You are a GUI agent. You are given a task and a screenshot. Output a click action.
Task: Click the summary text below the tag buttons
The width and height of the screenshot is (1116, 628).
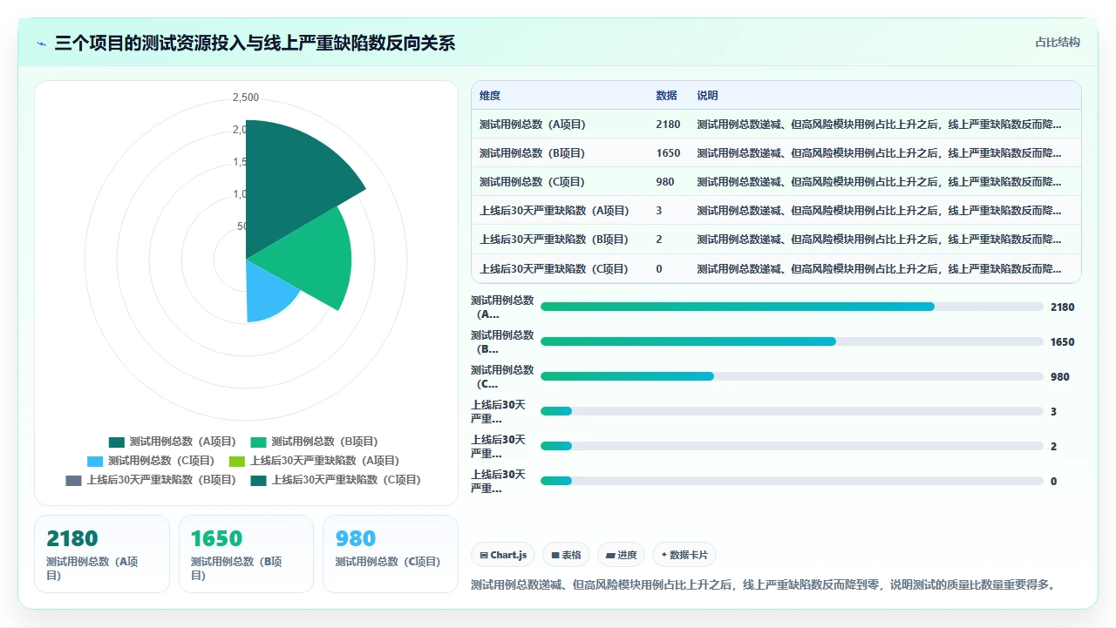765,584
